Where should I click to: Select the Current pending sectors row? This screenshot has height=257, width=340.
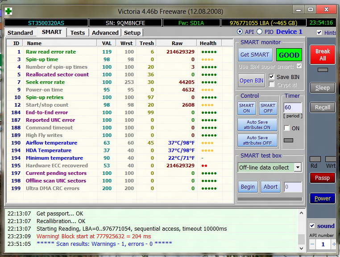pyautogui.click(x=120, y=173)
